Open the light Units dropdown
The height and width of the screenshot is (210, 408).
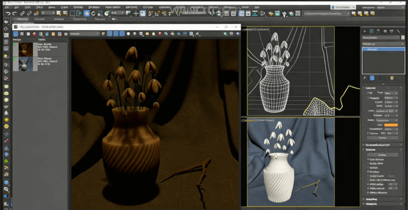click(387, 111)
